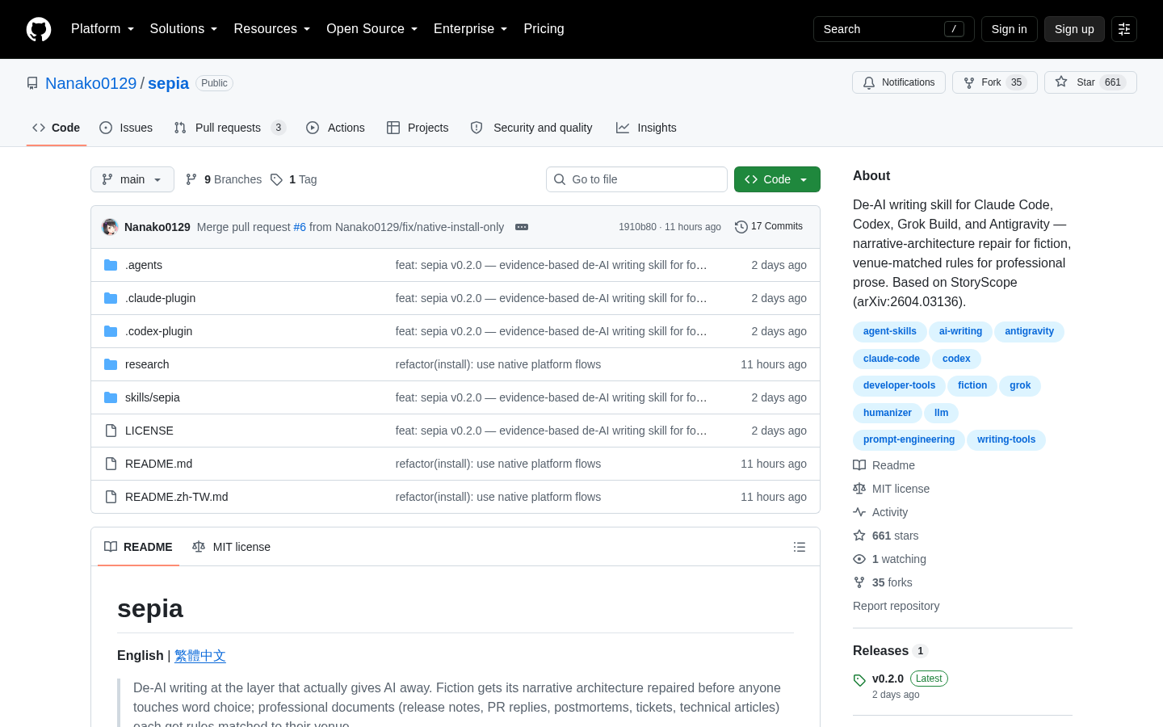The height and width of the screenshot is (727, 1163).
Task: Switch to the Insights tab
Action: click(x=646, y=128)
